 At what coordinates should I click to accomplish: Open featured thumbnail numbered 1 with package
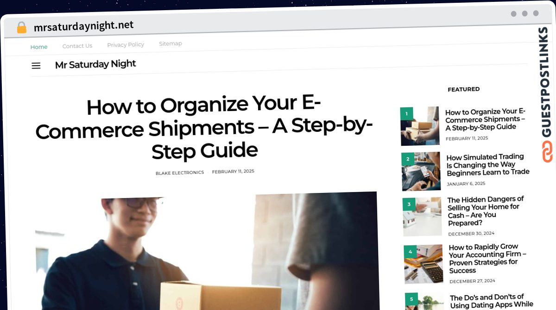tap(420, 126)
